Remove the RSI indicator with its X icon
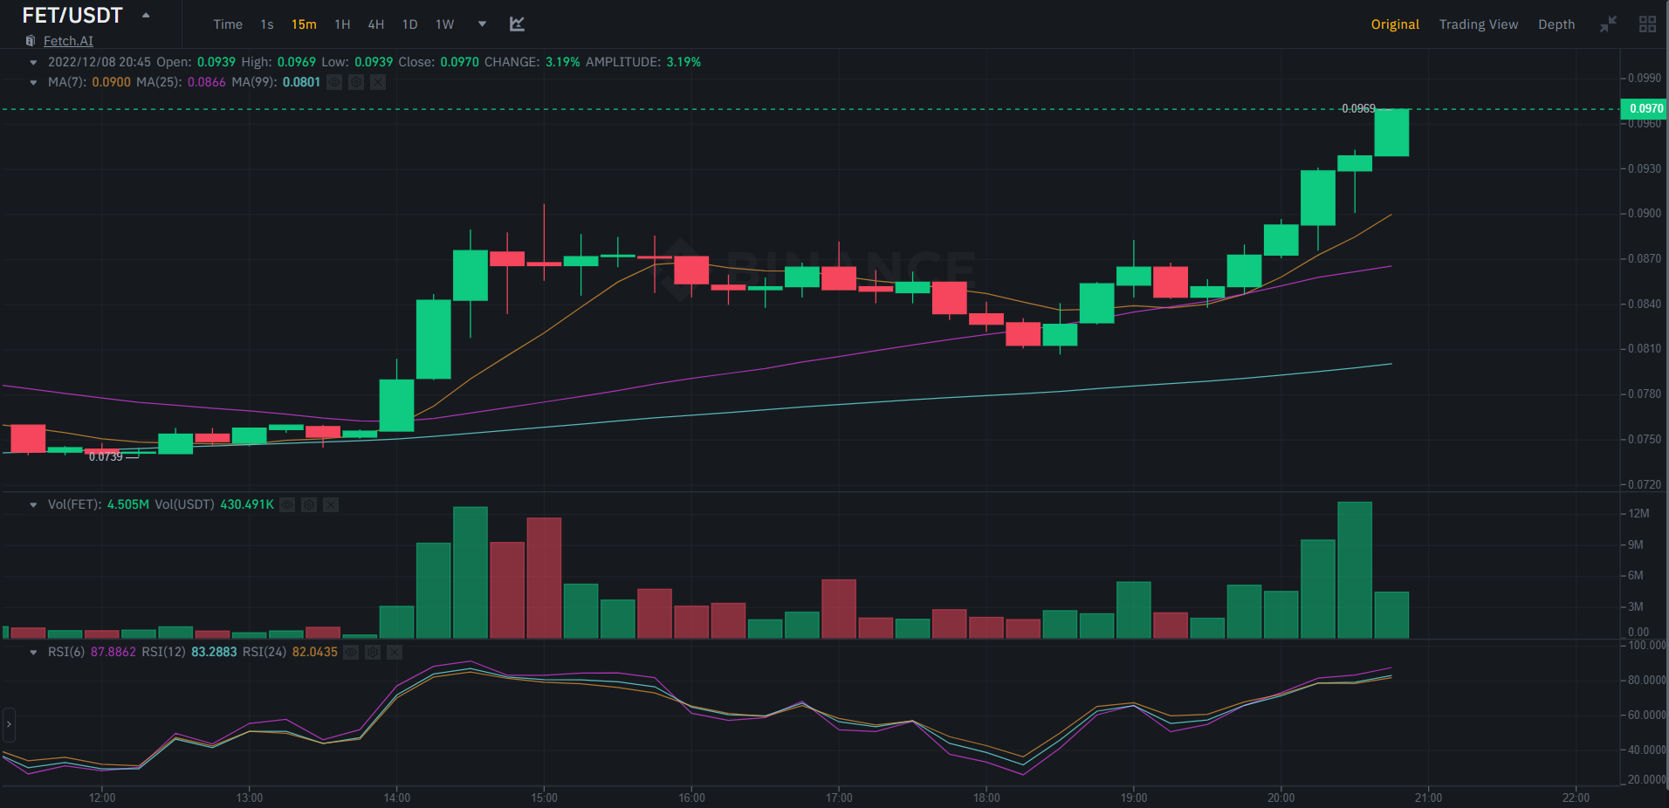 395,652
